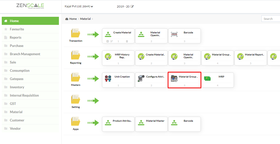This screenshot has height=144, width=280.
Task: Open Create Material in Transaction row
Action: click(x=118, y=36)
